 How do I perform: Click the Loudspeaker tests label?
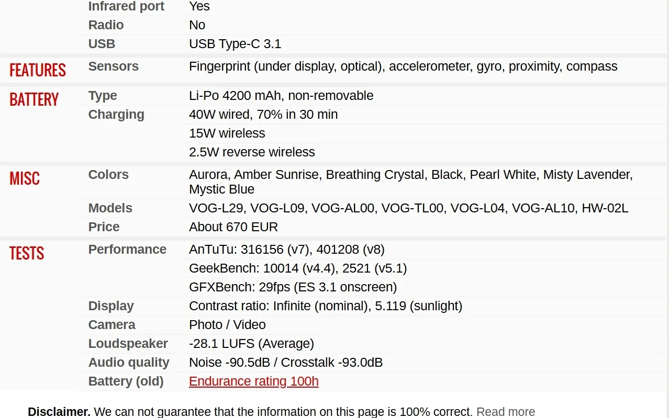[x=128, y=344]
